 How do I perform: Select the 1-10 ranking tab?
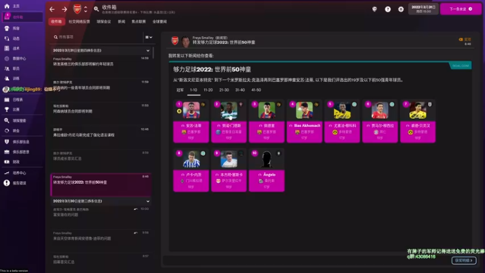[193, 90]
